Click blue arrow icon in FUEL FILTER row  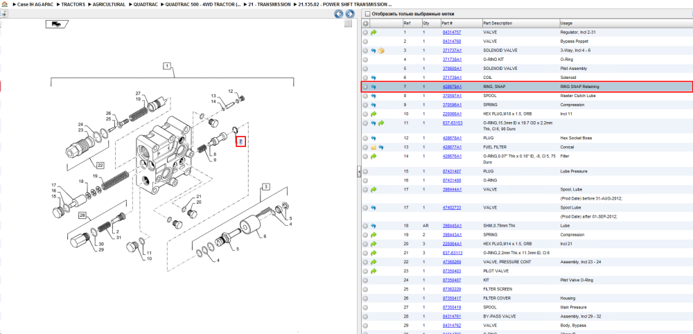coord(381,147)
